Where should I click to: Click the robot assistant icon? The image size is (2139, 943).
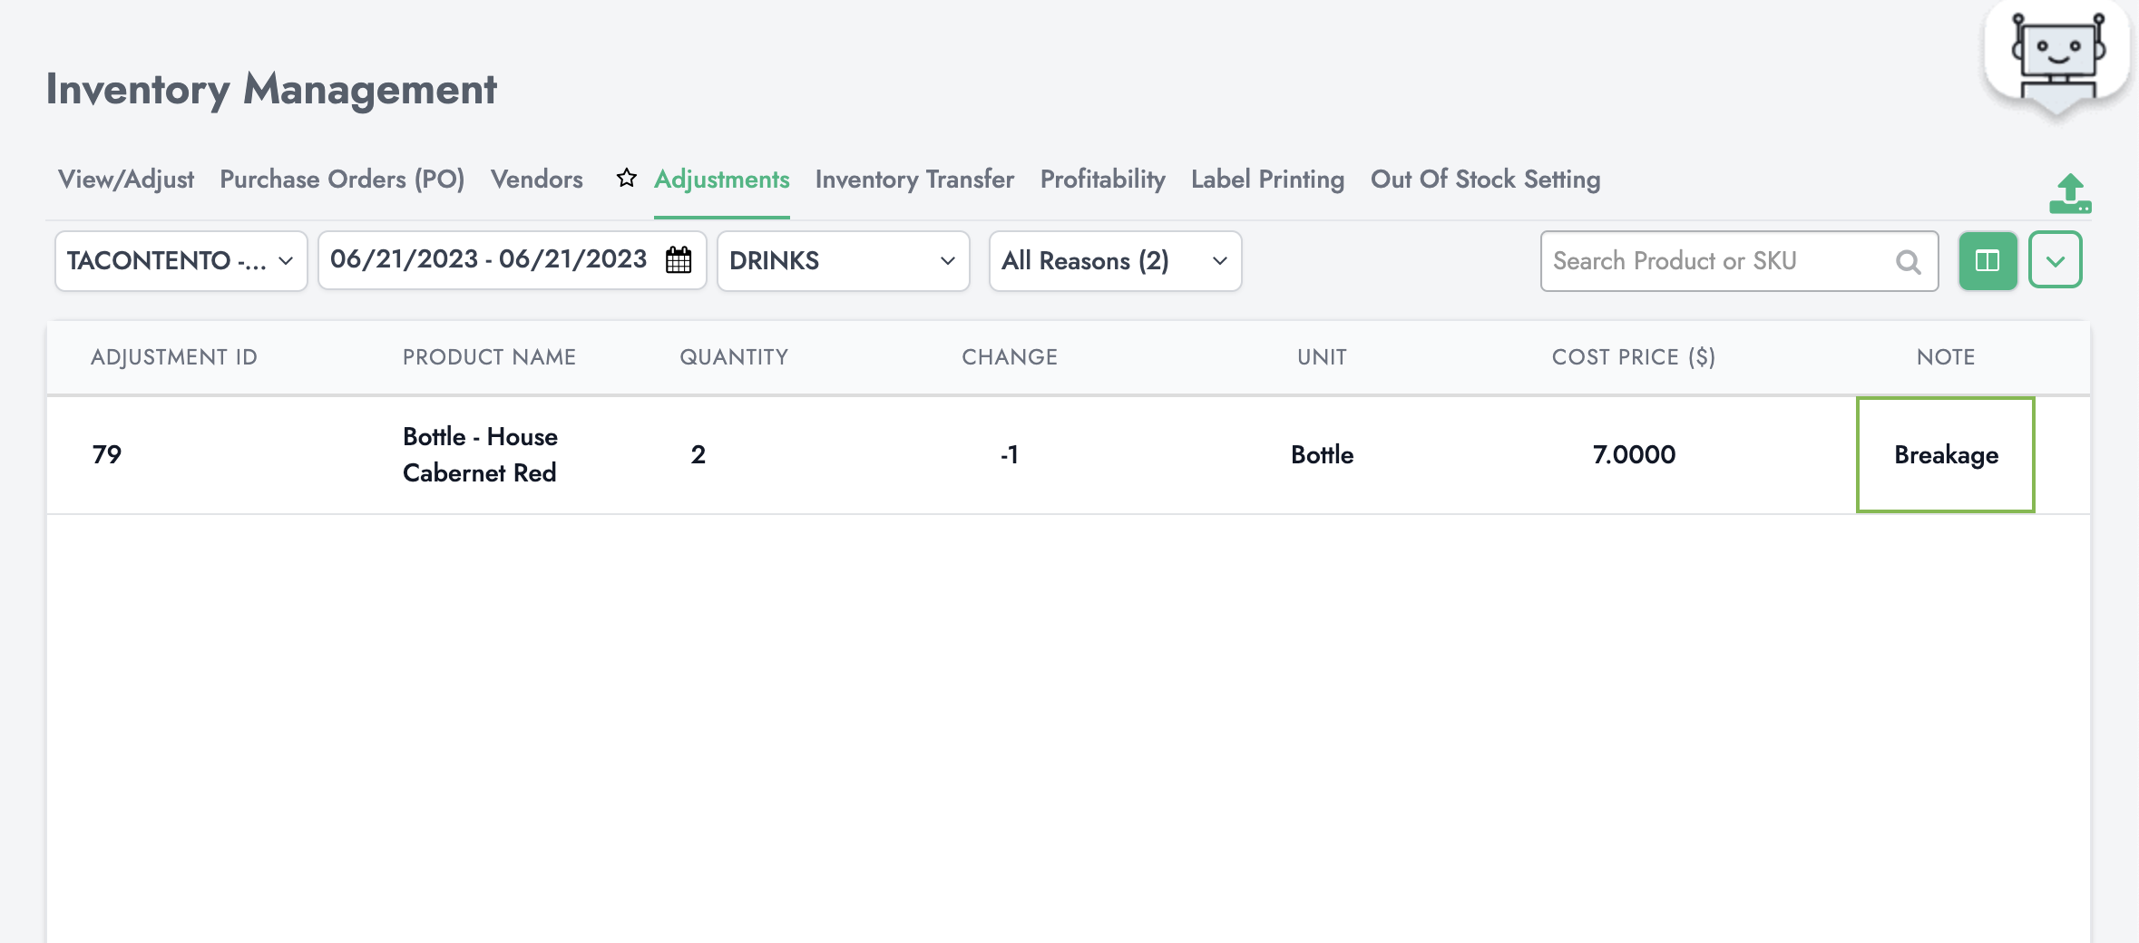pos(2057,58)
